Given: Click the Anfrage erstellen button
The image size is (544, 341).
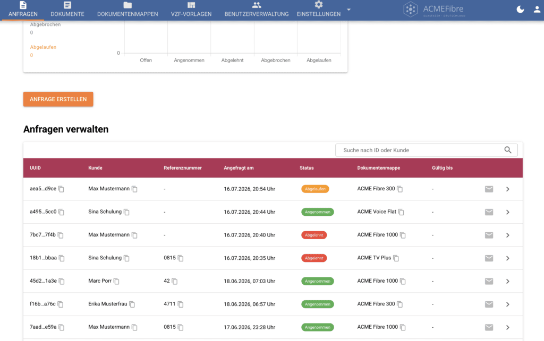Looking at the screenshot, I should [x=58, y=99].
